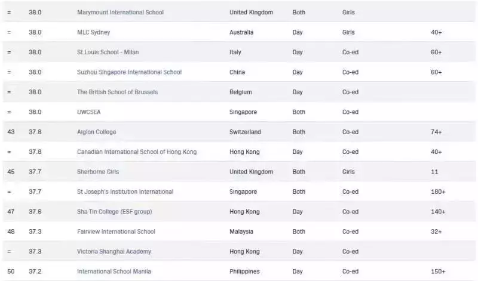Click the 180+ student count cell
This screenshot has width=478, height=281.
[x=437, y=192]
